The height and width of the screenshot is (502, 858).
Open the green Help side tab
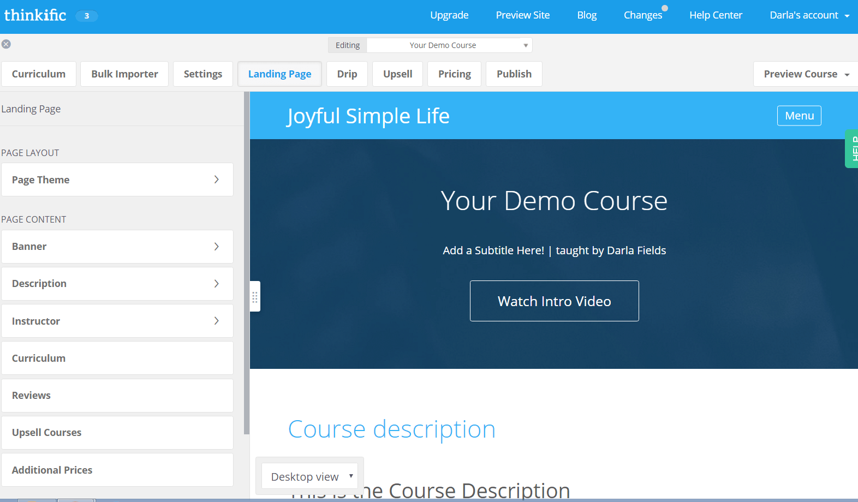click(852, 148)
